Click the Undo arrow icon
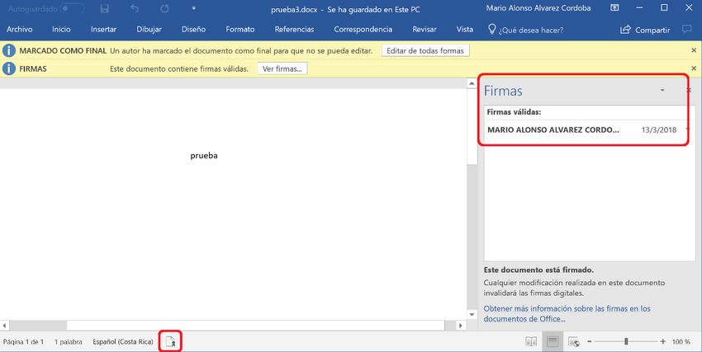This screenshot has height=352, width=702. [135, 8]
